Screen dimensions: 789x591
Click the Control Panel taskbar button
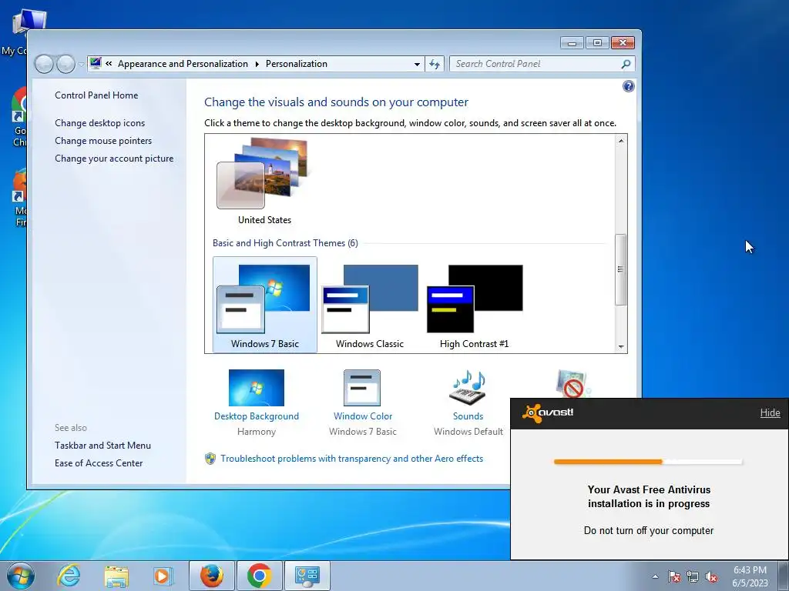[x=307, y=576]
